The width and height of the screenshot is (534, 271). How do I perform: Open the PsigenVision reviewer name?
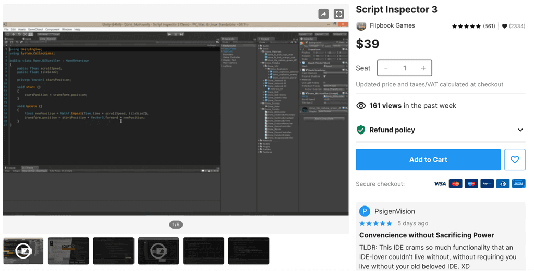click(x=395, y=211)
